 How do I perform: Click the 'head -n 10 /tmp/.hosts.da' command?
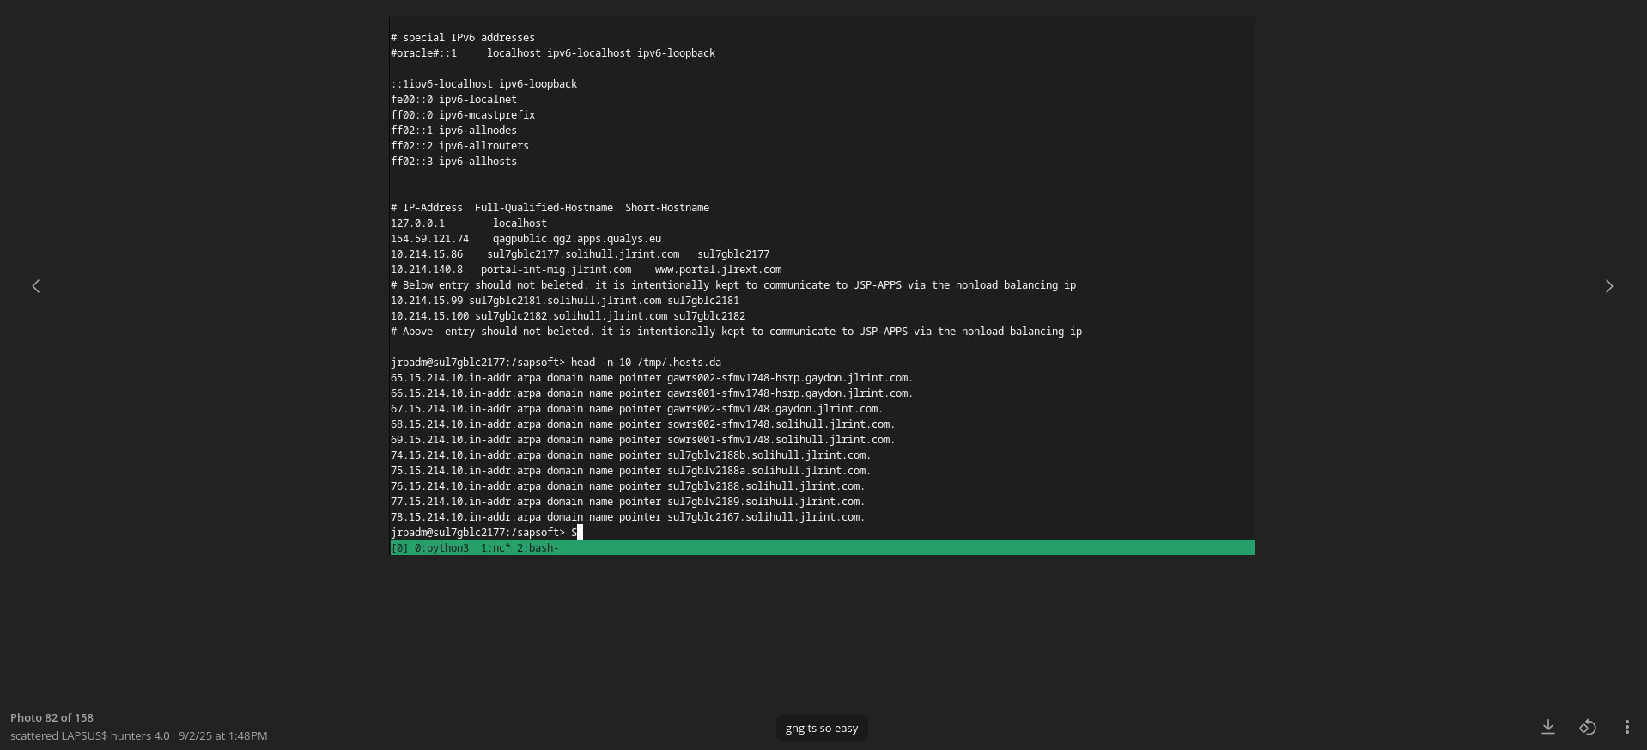[646, 363]
